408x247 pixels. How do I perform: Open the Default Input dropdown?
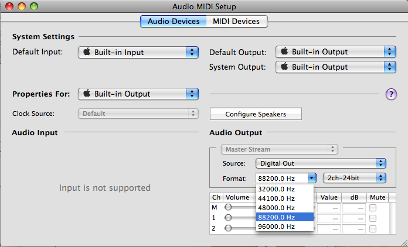pos(138,52)
